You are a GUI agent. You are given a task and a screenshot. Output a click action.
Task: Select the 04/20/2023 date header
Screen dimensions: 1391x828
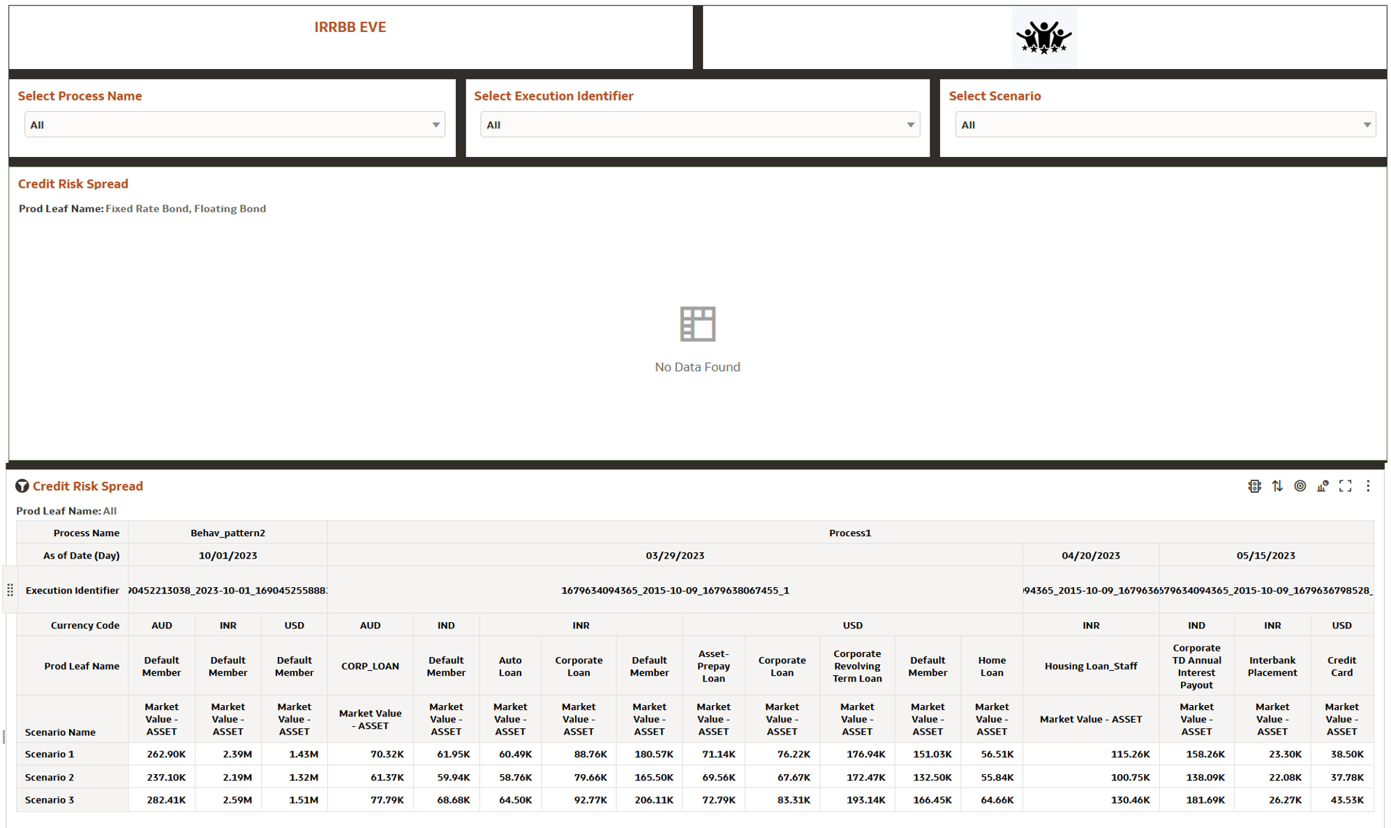click(1090, 556)
